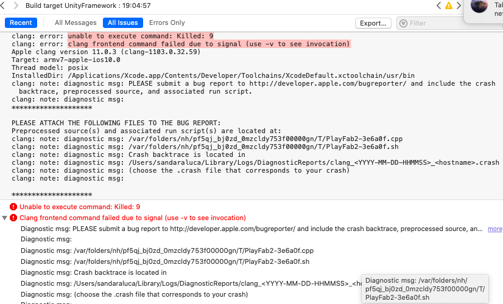The height and width of the screenshot is (304, 503).
Task: Focus the Filter input field
Action: [x=450, y=23]
